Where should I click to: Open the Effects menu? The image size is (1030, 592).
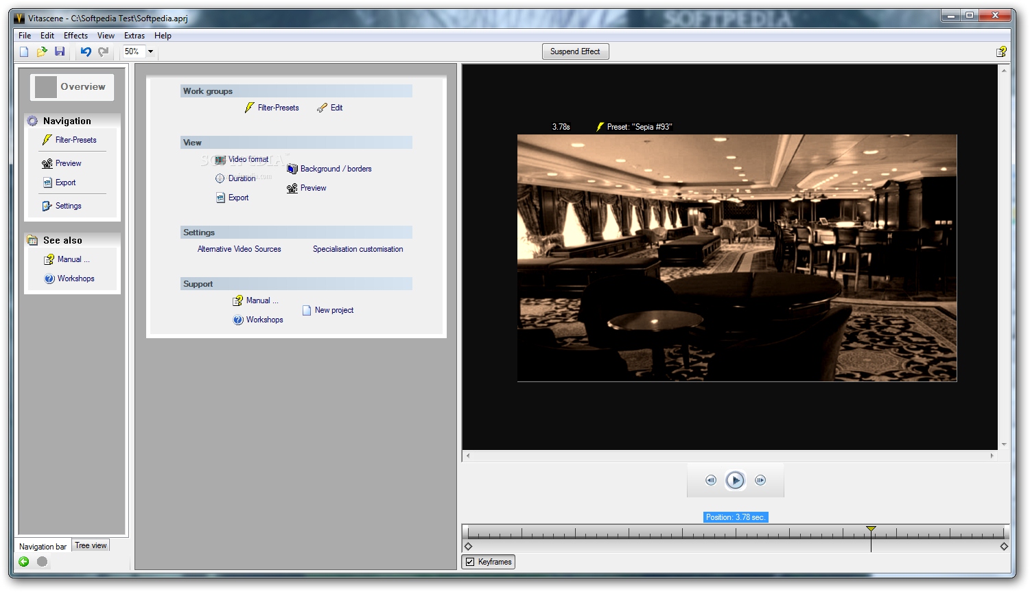[75, 36]
